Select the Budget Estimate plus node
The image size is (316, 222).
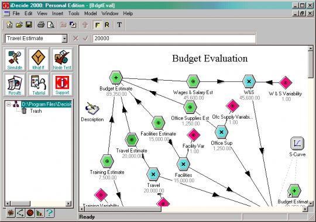(x=116, y=78)
